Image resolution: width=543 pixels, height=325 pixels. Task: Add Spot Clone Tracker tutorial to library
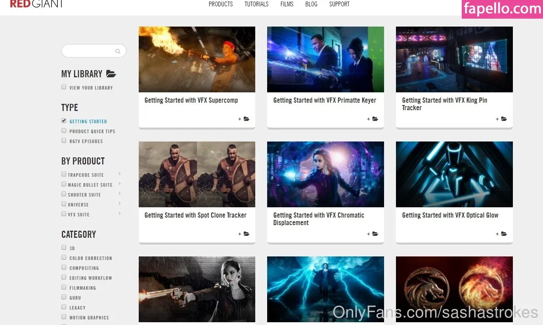click(244, 234)
